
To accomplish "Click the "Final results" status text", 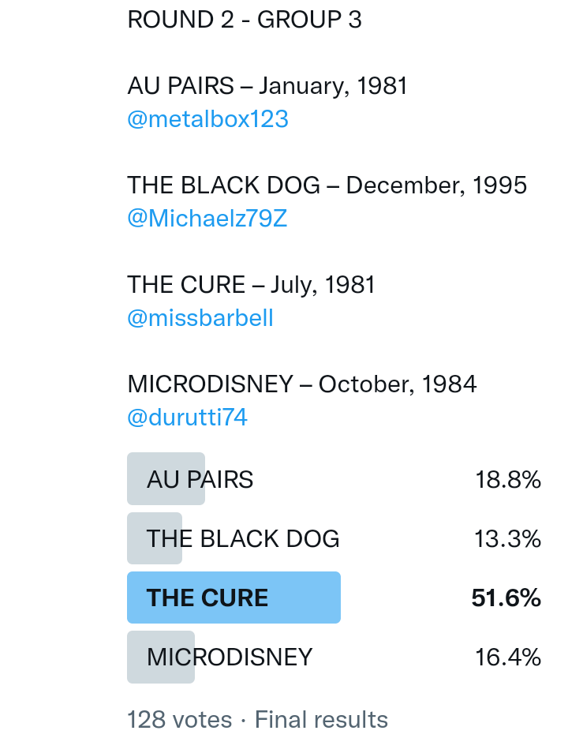I will tap(321, 720).
